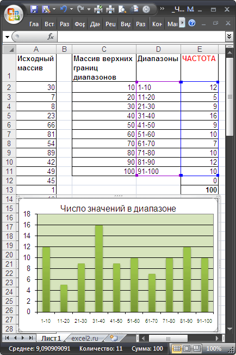236x355 pixels.
Task: Click the Redo arrow icon
Action: coord(80,9)
